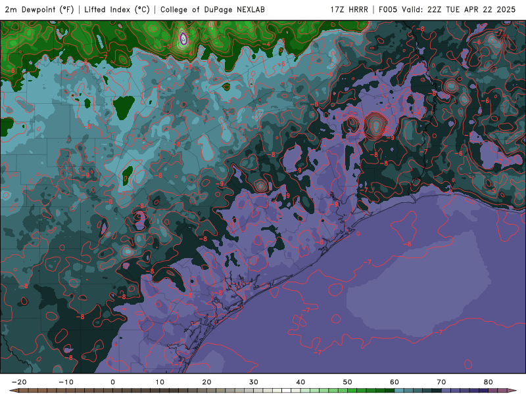Click the "2m Dewpoint (°F)" title text

point(39,10)
